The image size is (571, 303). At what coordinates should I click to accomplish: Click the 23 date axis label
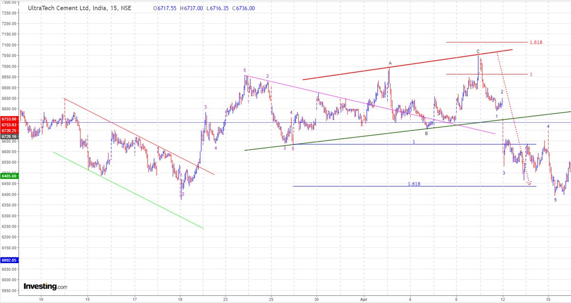point(225,300)
